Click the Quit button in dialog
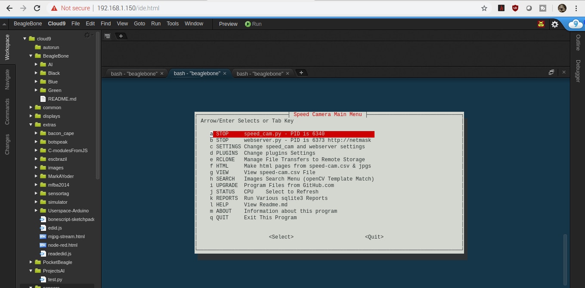This screenshot has width=585, height=288. (374, 237)
